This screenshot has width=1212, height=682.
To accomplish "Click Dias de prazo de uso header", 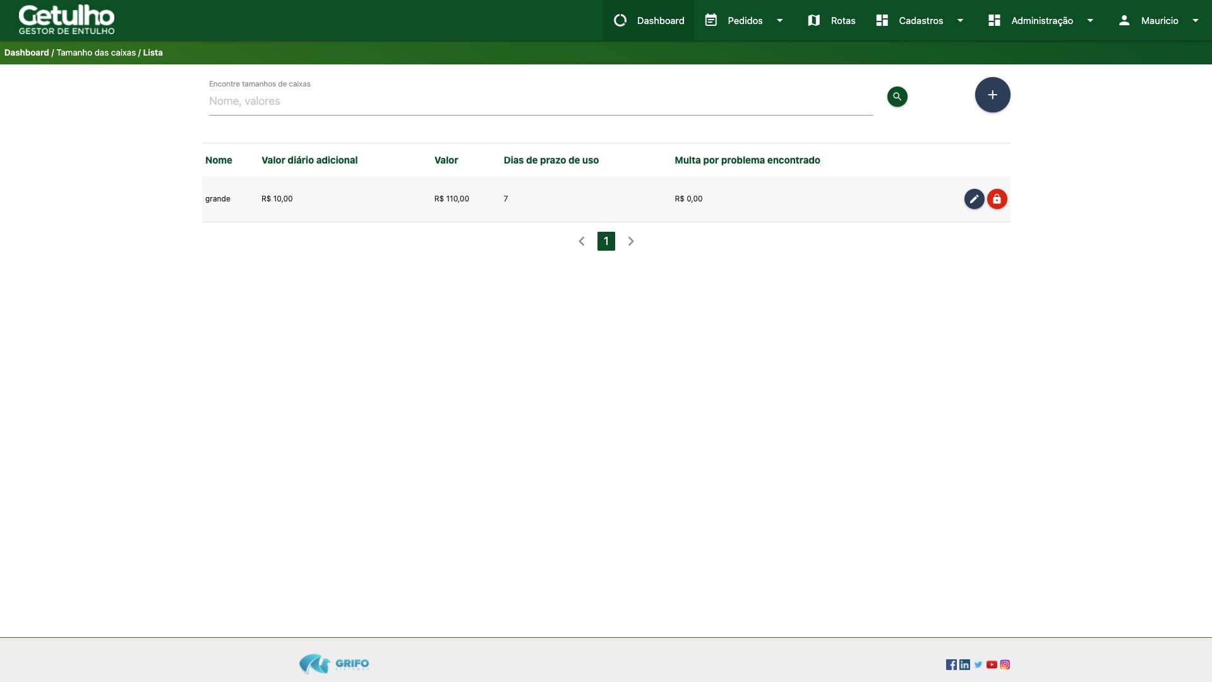I will click(x=551, y=160).
